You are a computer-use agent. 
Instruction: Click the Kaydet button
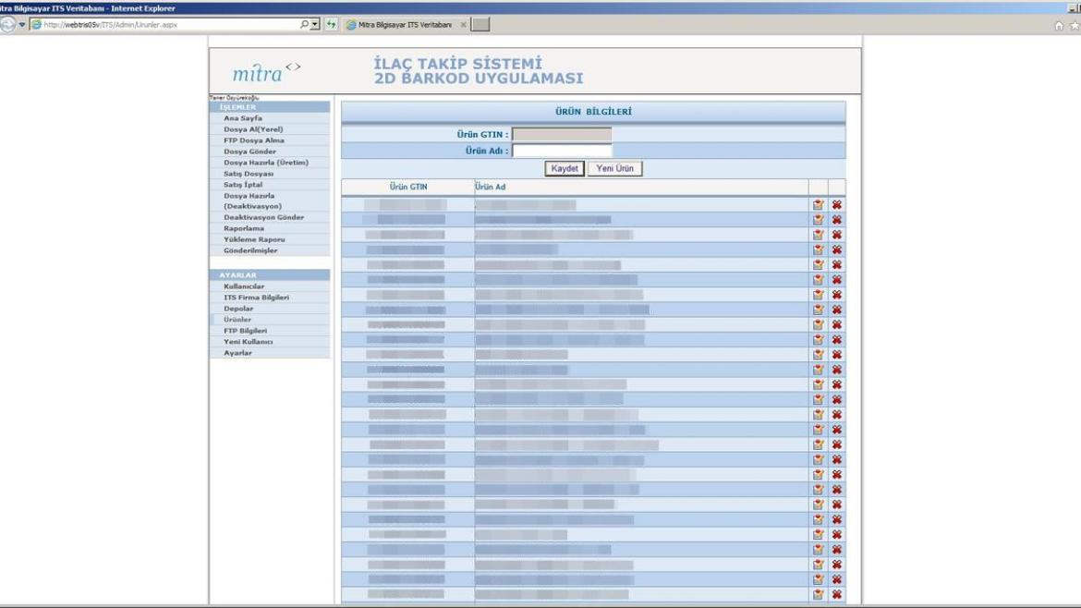click(x=565, y=168)
